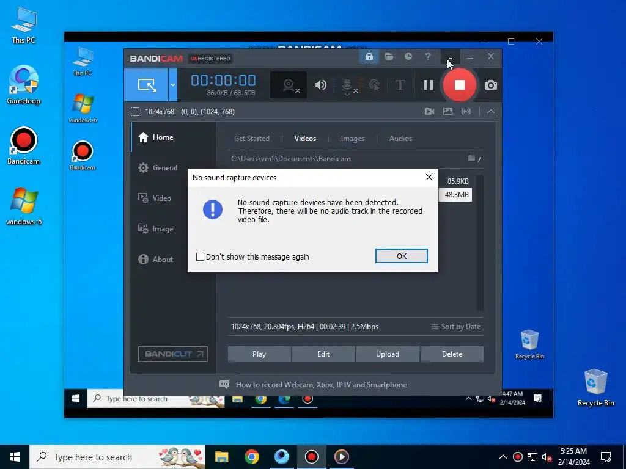Open General settings in sidebar
This screenshot has height=469, width=626.
pos(174,168)
